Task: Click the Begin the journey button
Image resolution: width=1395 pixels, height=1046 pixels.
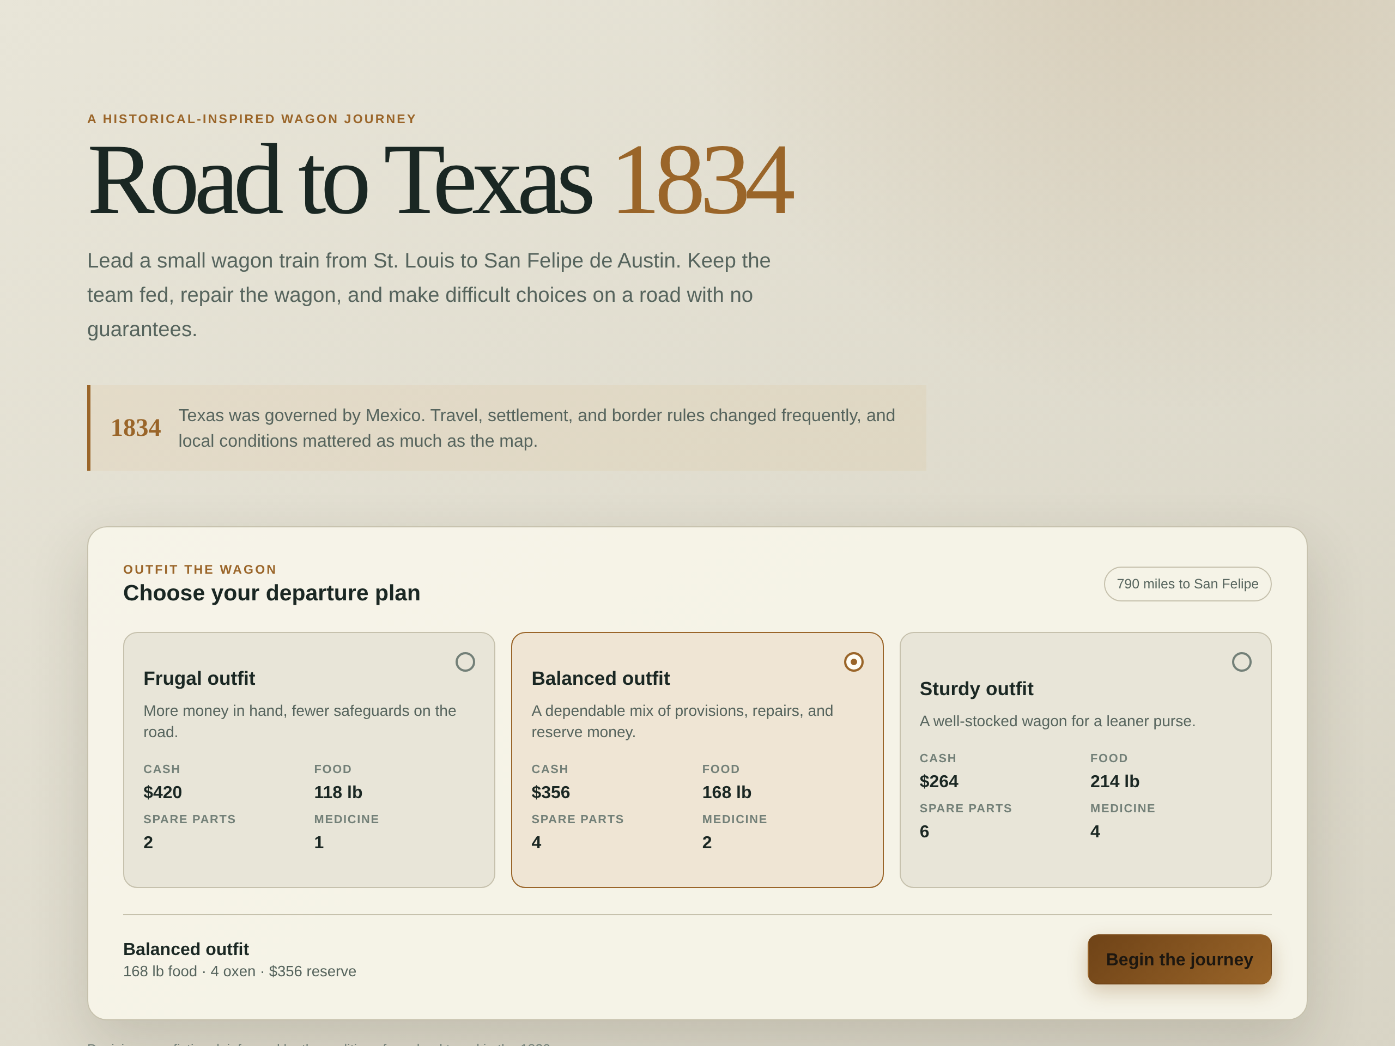Action: 1179,959
